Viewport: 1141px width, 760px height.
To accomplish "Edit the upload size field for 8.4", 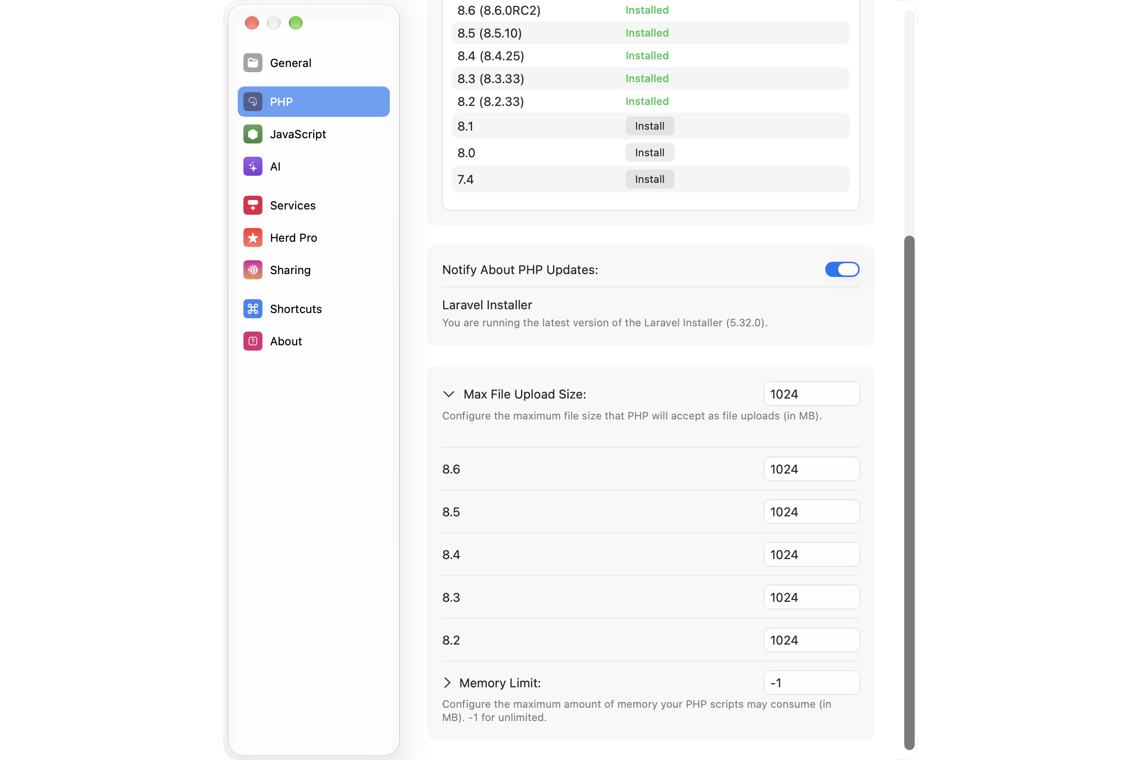I will point(812,554).
